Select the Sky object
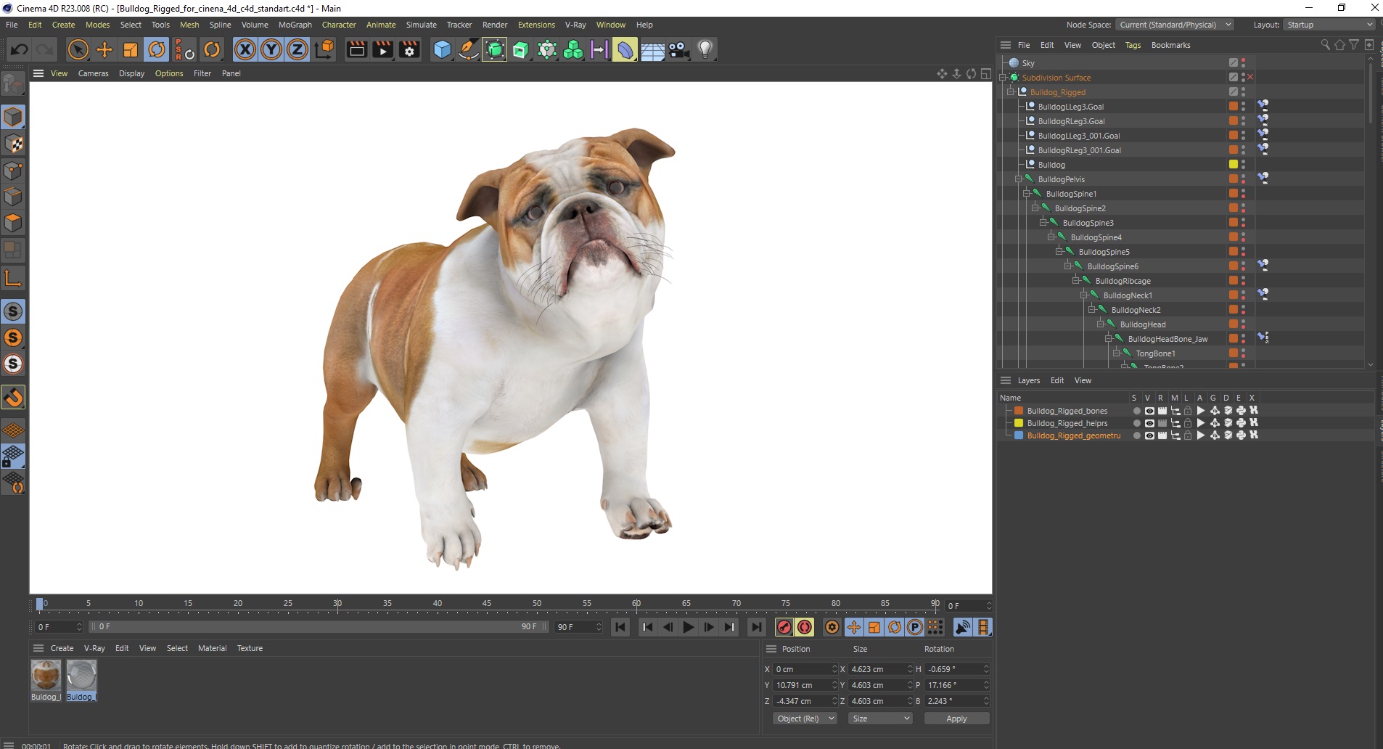1383x749 pixels. coord(1028,63)
